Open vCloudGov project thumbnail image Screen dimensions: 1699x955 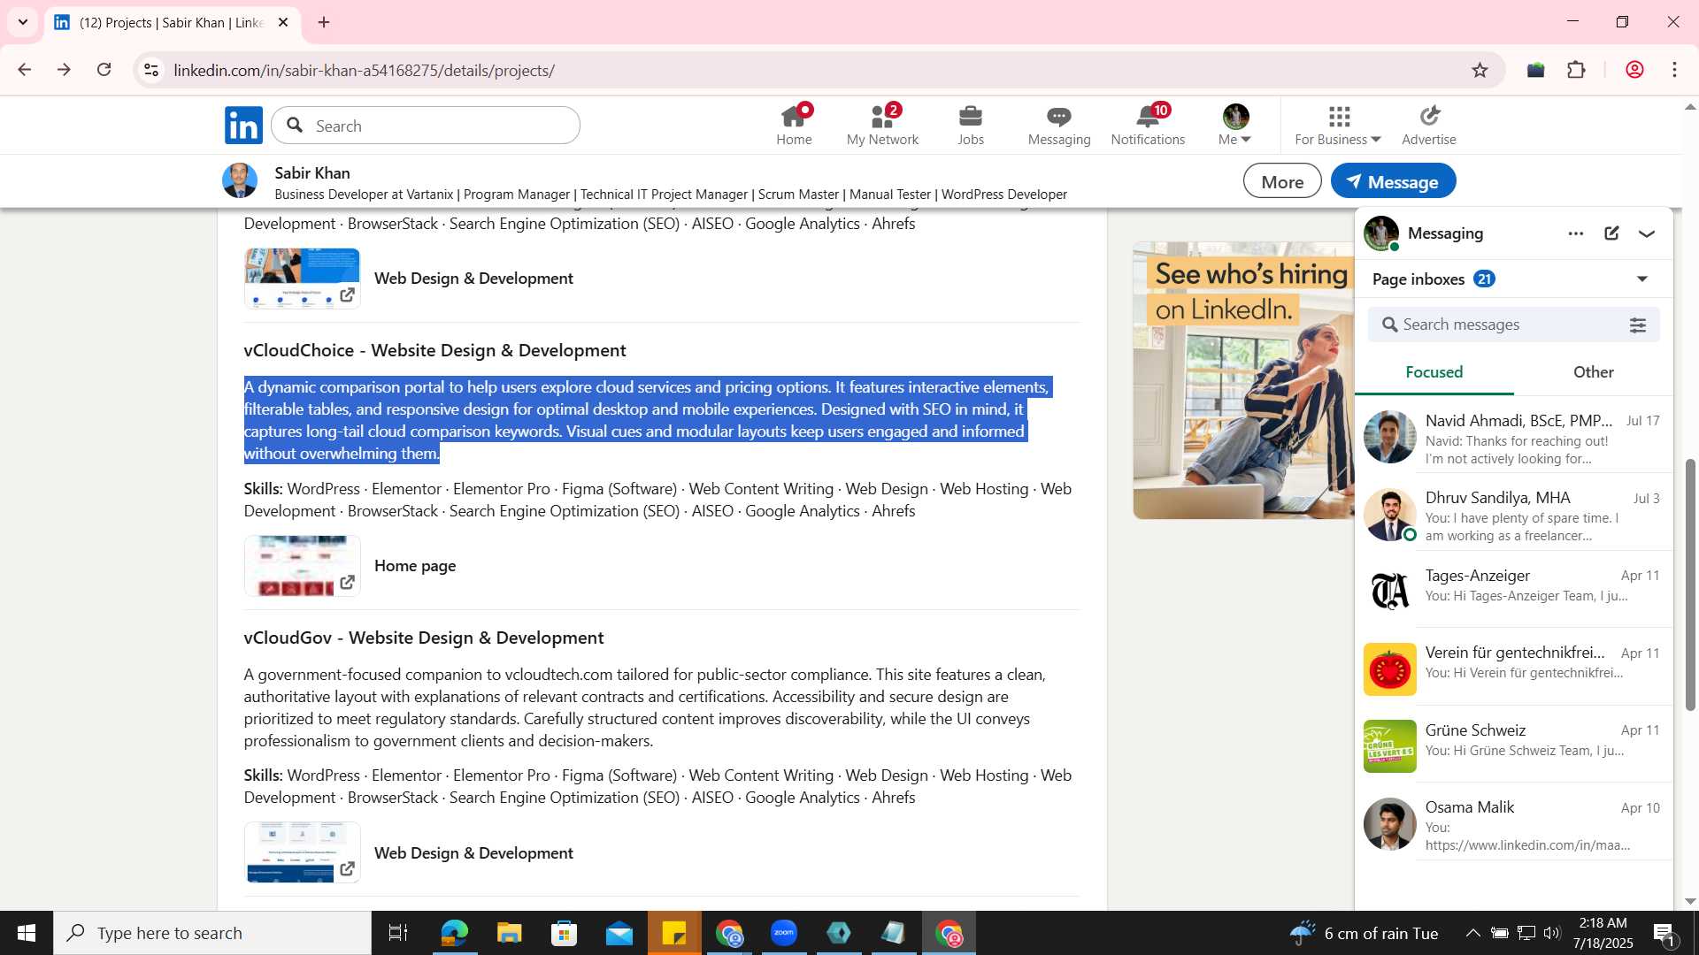(x=303, y=853)
